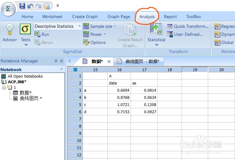Screen dimensions: 235x160
Task: Click the cell labeled 'A' in column 16
Action: pos(119,76)
